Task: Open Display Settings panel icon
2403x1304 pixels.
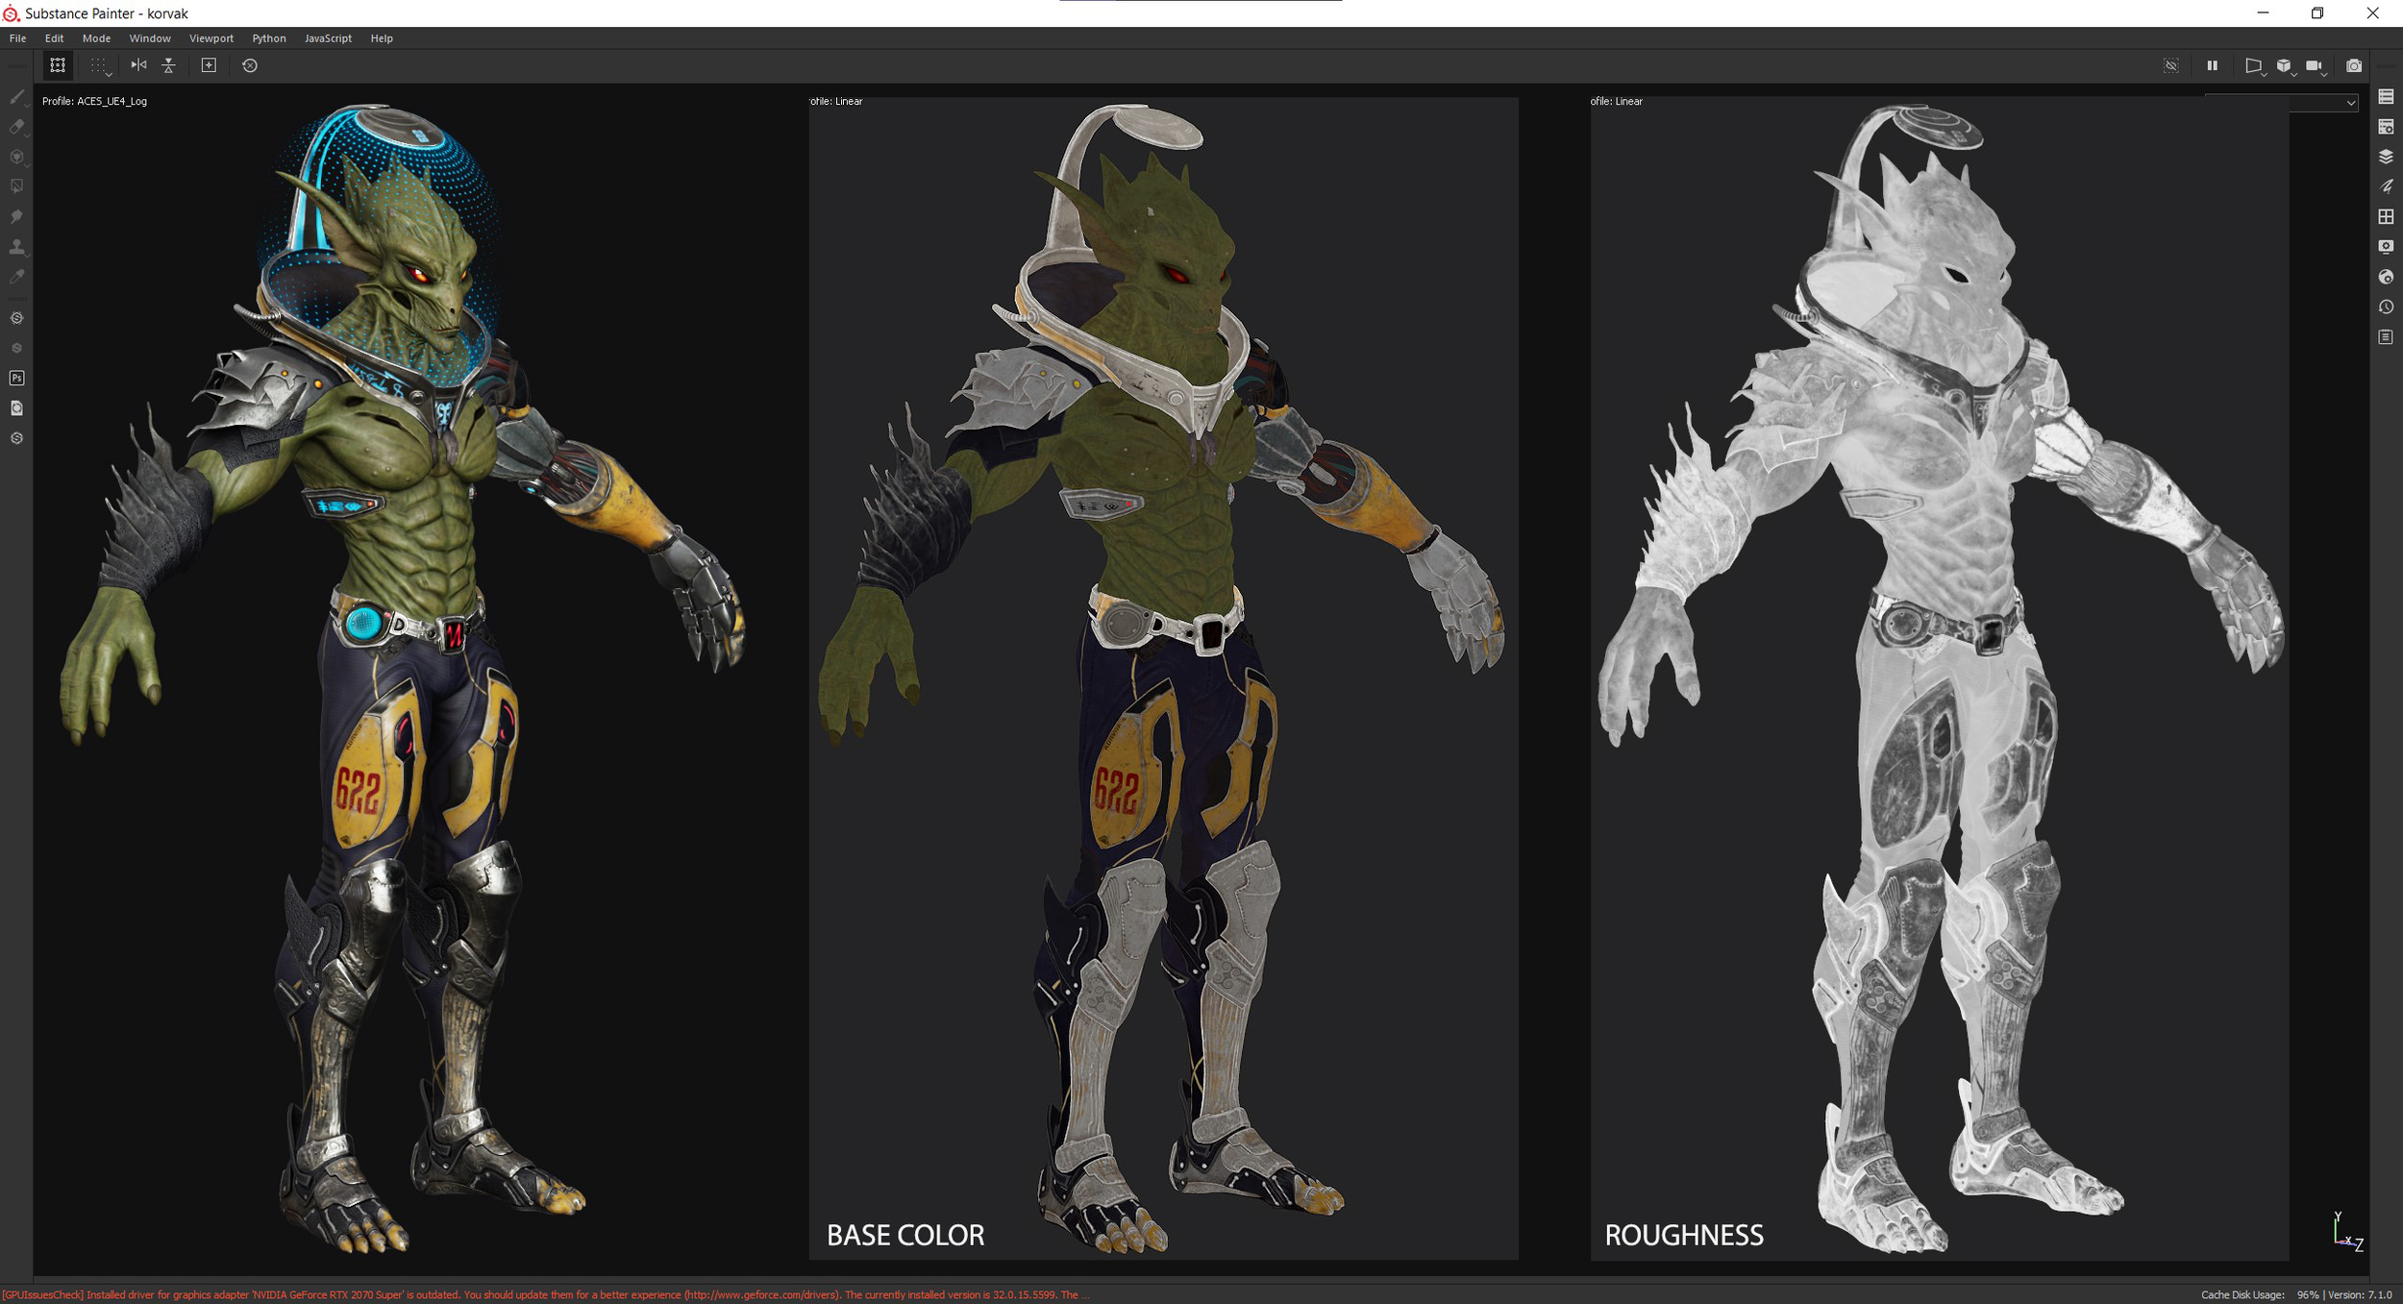Action: click(x=2386, y=247)
